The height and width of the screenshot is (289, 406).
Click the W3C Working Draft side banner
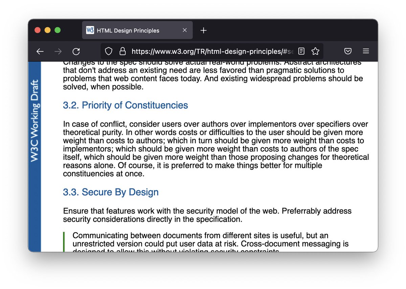[34, 120]
